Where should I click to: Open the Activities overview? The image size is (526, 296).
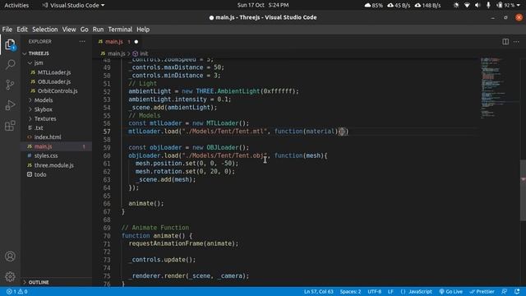click(16, 5)
